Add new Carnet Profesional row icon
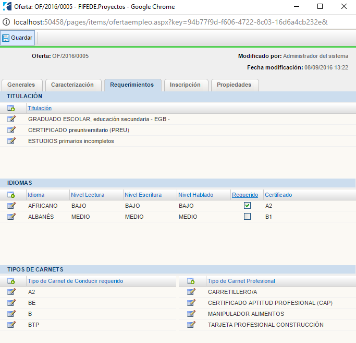 tap(191, 281)
